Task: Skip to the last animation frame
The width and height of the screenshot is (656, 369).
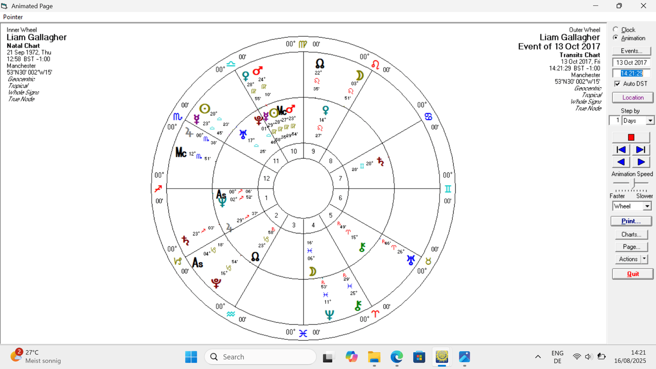Action: tap(641, 149)
